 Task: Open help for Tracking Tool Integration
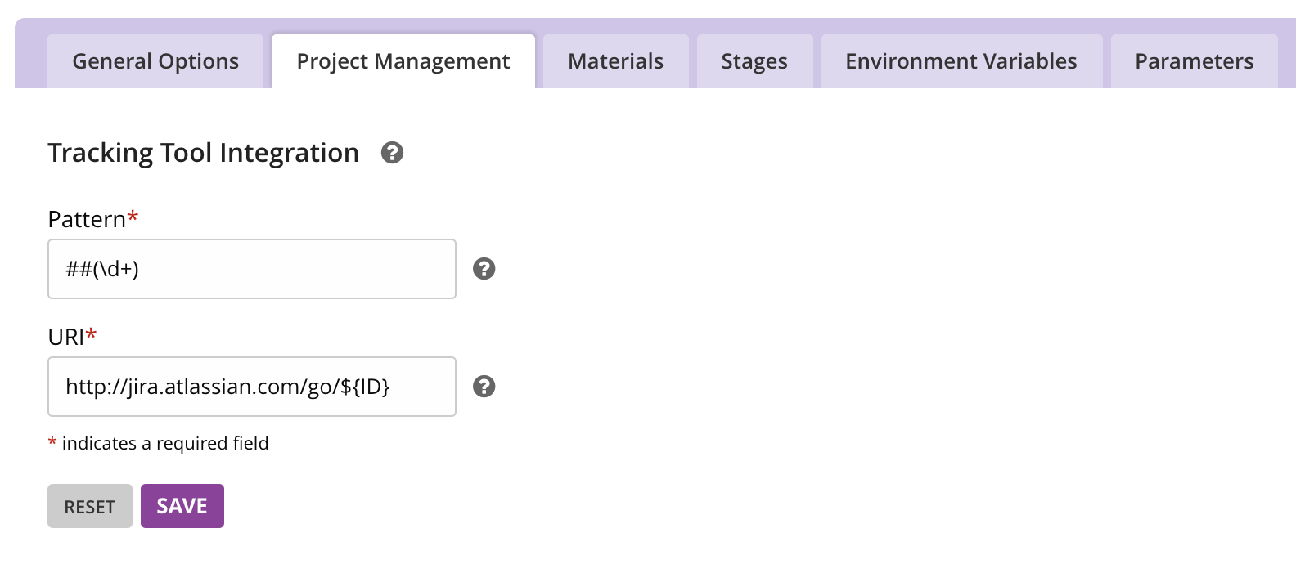coord(393,153)
